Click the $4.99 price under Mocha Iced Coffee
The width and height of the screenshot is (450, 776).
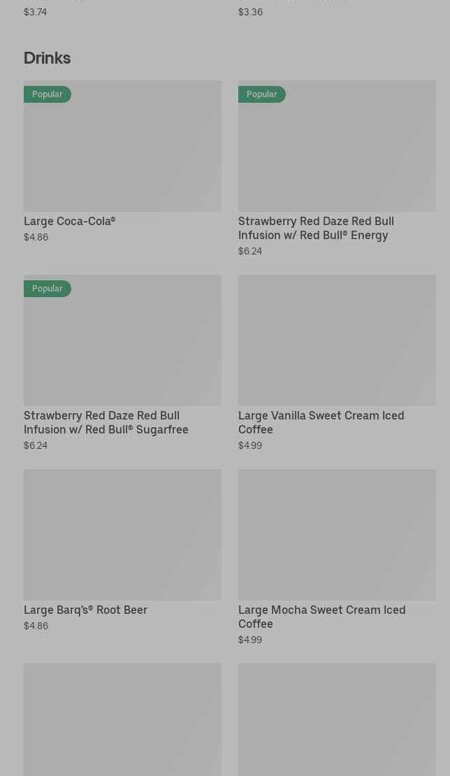(250, 640)
